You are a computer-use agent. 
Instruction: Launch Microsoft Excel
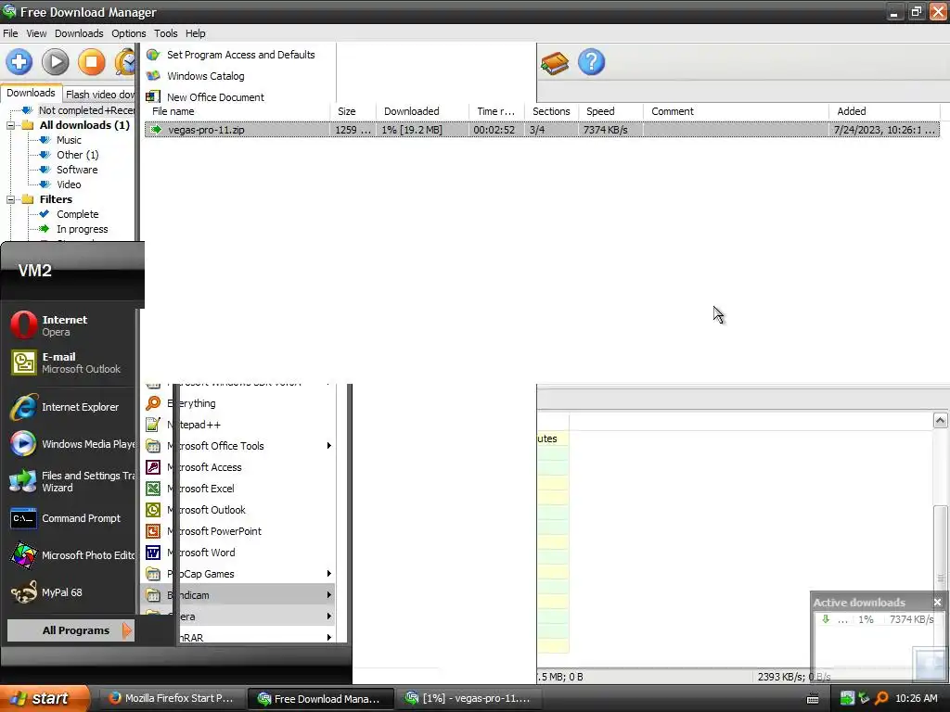(x=238, y=489)
